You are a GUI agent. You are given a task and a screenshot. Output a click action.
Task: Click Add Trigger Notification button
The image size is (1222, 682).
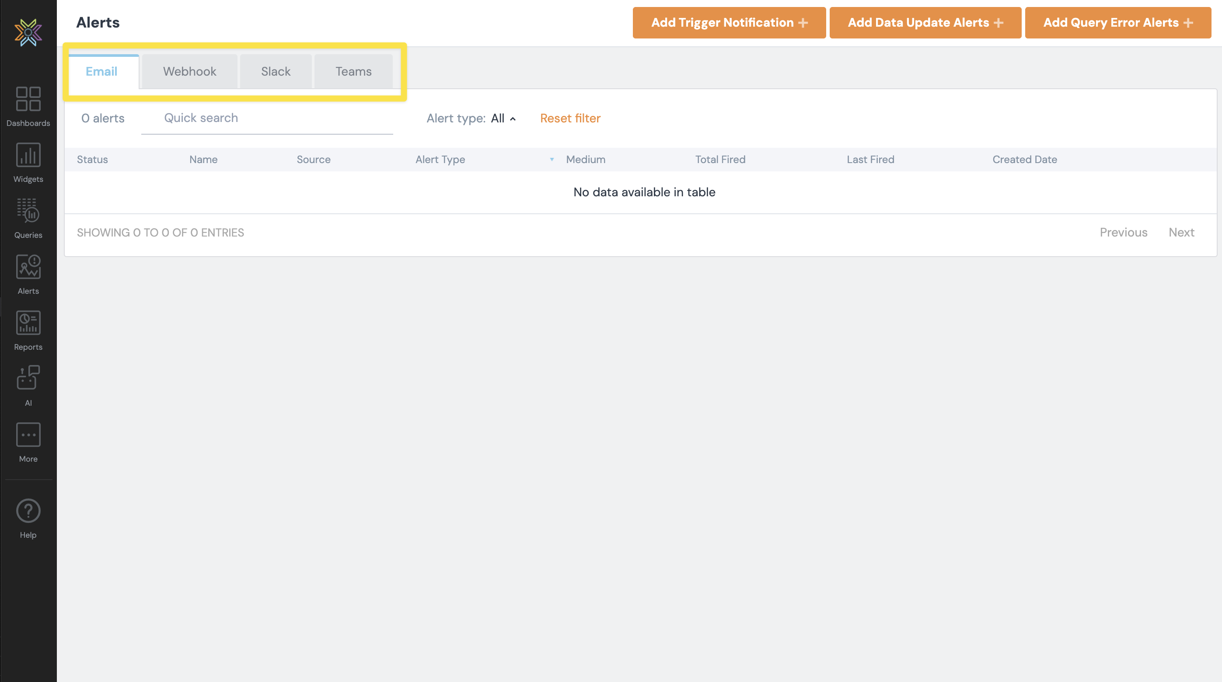[x=729, y=23]
